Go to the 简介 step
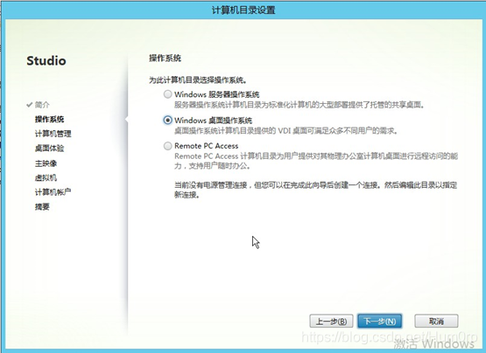The height and width of the screenshot is (353, 486). coord(42,105)
